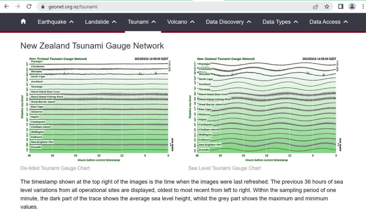The height and width of the screenshot is (218, 366).
Task: Open the Data Types menu
Action: (x=280, y=22)
